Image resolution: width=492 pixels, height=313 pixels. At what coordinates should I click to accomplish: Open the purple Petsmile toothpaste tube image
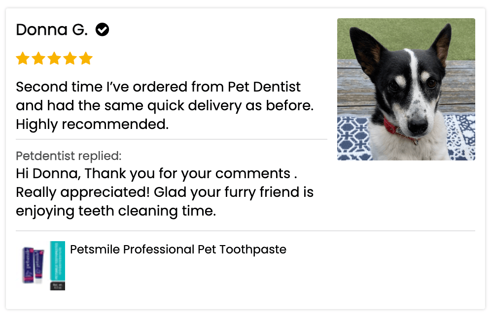[x=33, y=265]
